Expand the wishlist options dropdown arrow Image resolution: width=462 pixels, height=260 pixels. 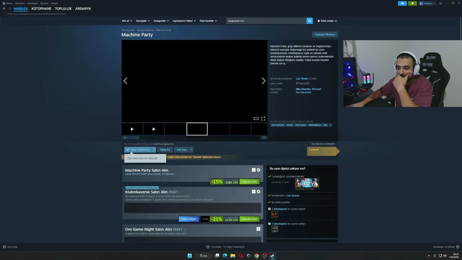[154, 149]
